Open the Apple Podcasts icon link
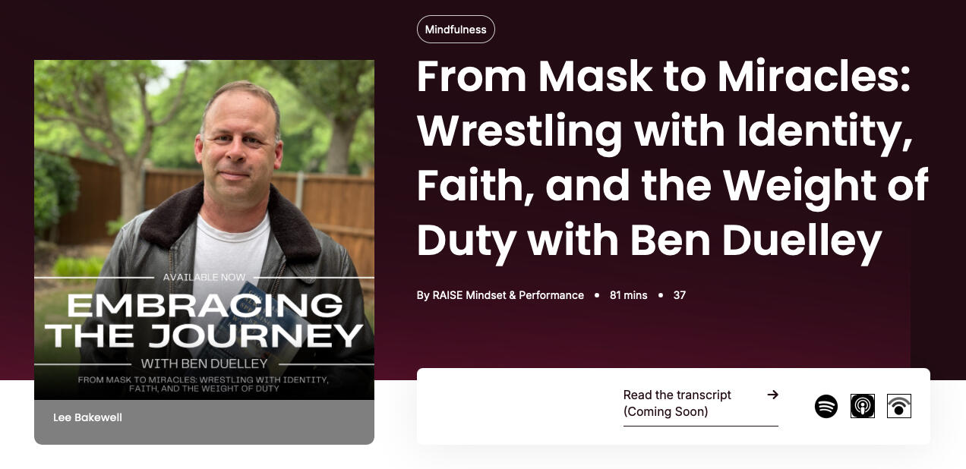 [863, 406]
